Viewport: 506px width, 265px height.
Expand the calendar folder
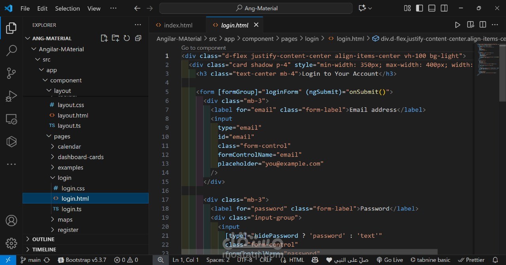(53, 147)
